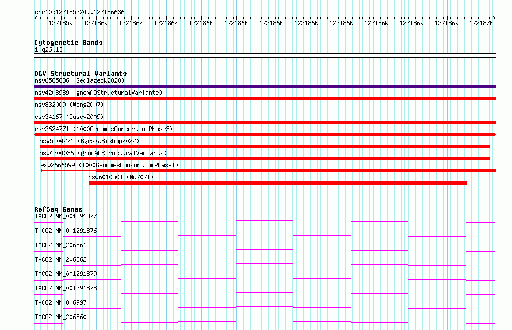Select the red bar under nsv4208989
Screen dimensions: 512x330
(265, 98)
